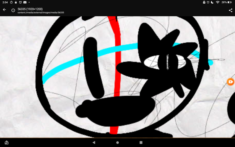The image size is (235, 147).
Task: Open image info via the circled i icon
Action: pos(13,10)
